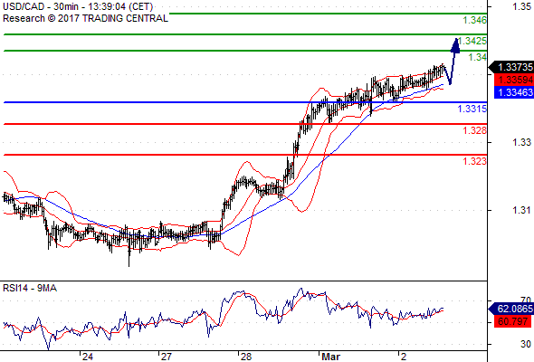Click the RSI14 - 9MA indicator label
Screen dimensions: 534x362
(x=30, y=288)
